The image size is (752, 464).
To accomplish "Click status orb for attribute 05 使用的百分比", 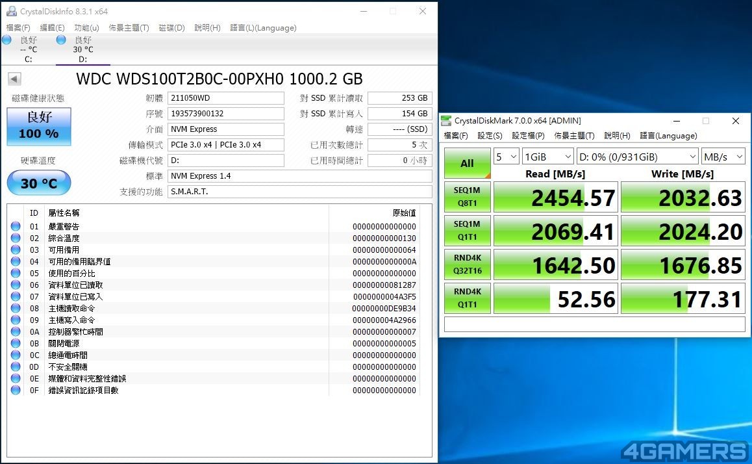I will (x=16, y=273).
